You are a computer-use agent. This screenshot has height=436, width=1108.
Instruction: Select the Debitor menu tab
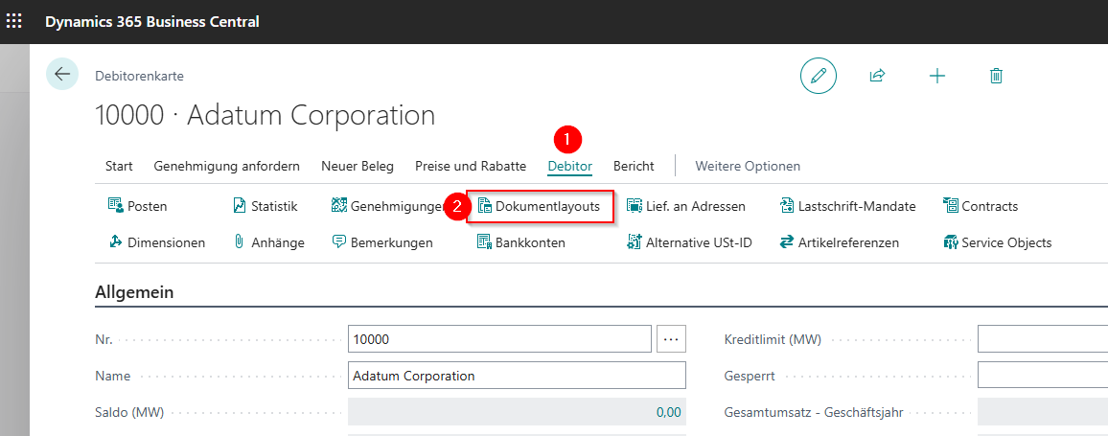tap(570, 167)
